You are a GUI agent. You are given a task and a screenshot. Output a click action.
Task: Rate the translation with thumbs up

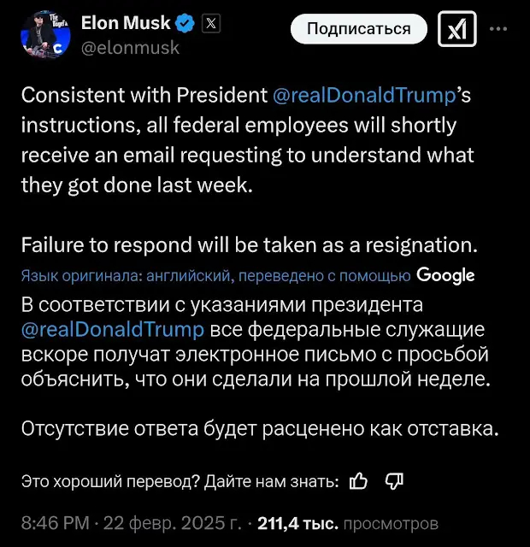[360, 481]
